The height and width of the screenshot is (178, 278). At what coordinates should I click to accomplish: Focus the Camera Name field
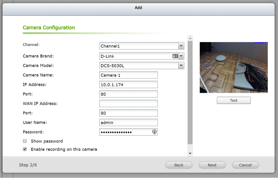128,75
